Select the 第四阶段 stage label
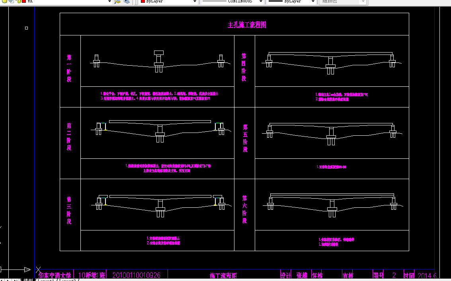Screen dimensions: 451x281 point(244,67)
